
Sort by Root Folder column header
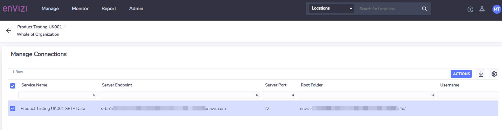coord(312,85)
